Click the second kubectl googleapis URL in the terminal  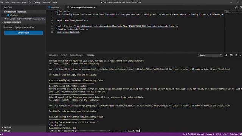(x=118, y=106)
